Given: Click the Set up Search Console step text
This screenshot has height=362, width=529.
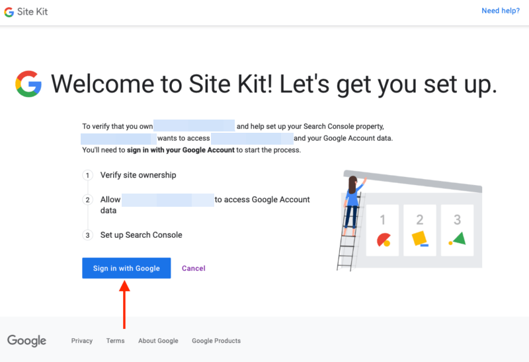Looking at the screenshot, I should (141, 235).
